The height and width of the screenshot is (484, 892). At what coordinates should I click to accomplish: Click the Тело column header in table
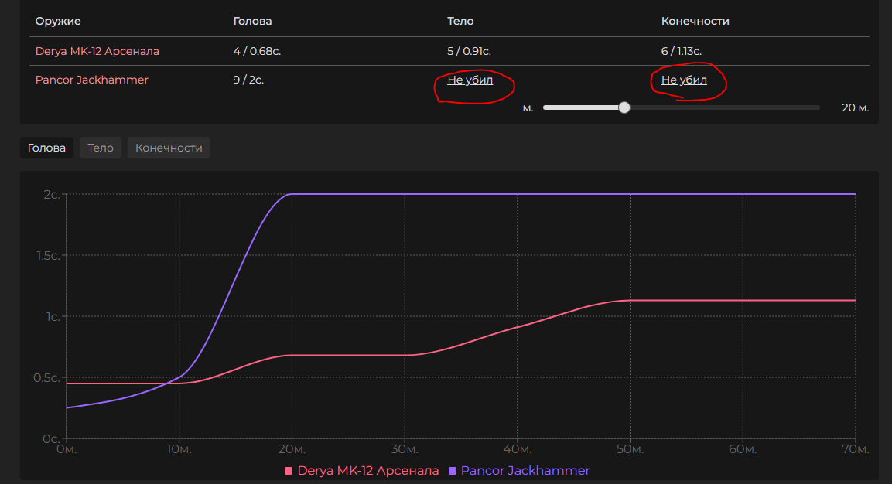coord(460,21)
